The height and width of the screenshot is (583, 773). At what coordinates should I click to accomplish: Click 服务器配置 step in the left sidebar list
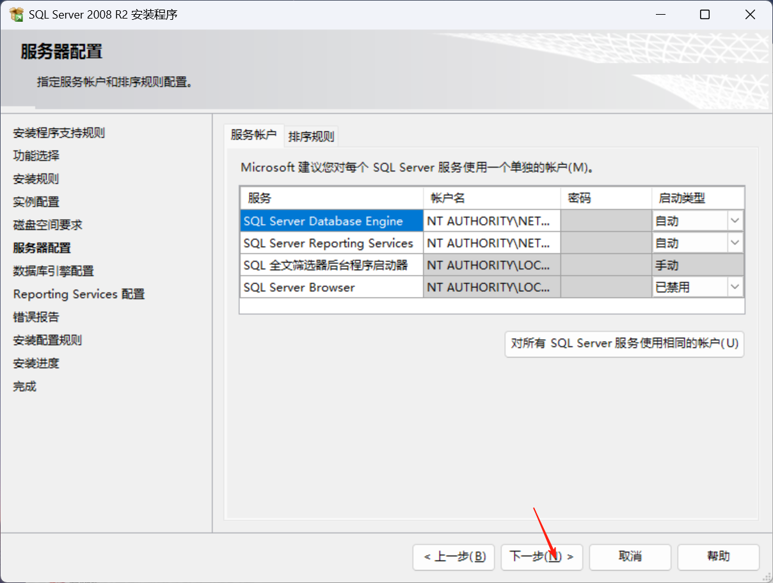tap(42, 248)
